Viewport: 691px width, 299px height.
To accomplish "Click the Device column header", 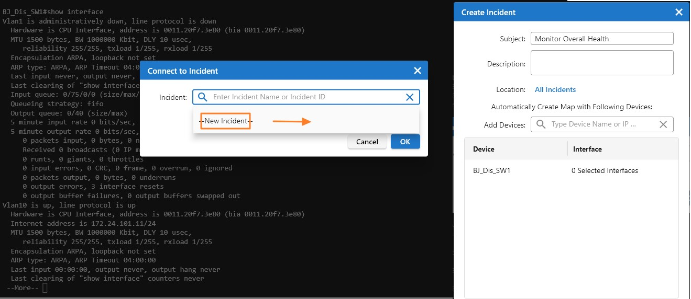I will tap(484, 149).
